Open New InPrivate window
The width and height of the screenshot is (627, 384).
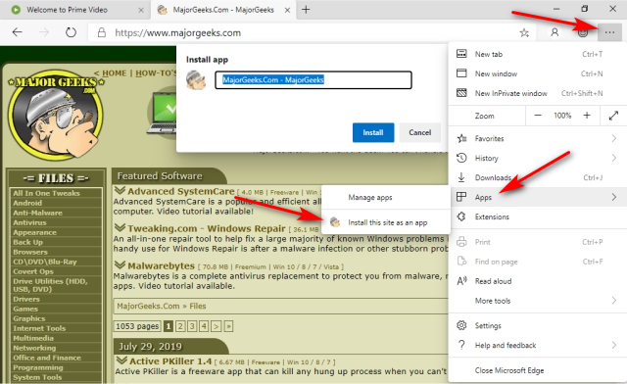[x=537, y=93]
